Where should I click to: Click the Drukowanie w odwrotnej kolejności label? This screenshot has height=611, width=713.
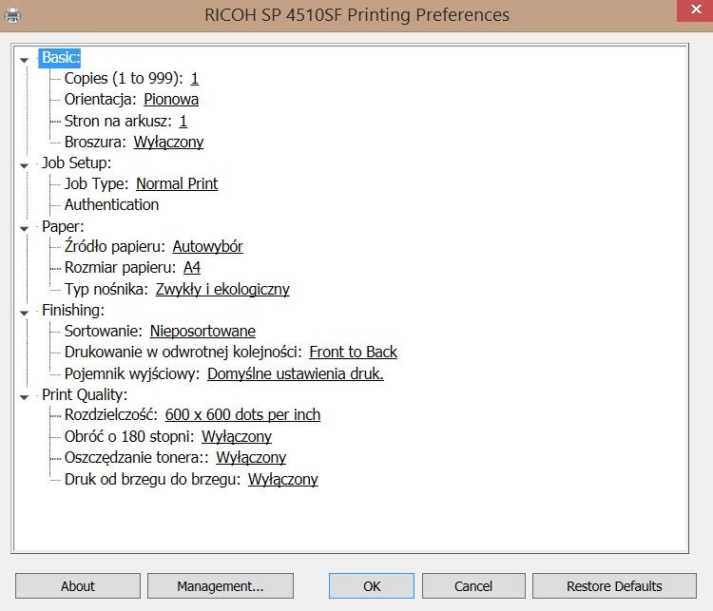183,352
